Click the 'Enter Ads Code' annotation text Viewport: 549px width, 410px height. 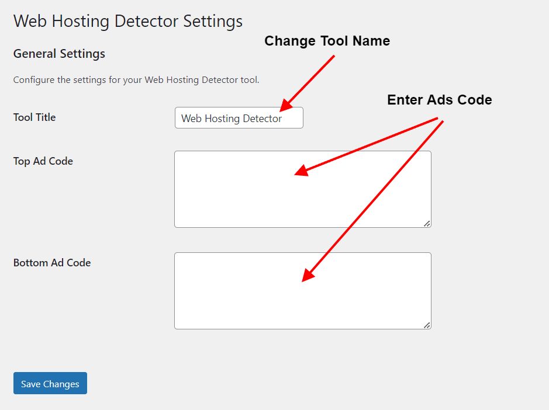point(440,100)
